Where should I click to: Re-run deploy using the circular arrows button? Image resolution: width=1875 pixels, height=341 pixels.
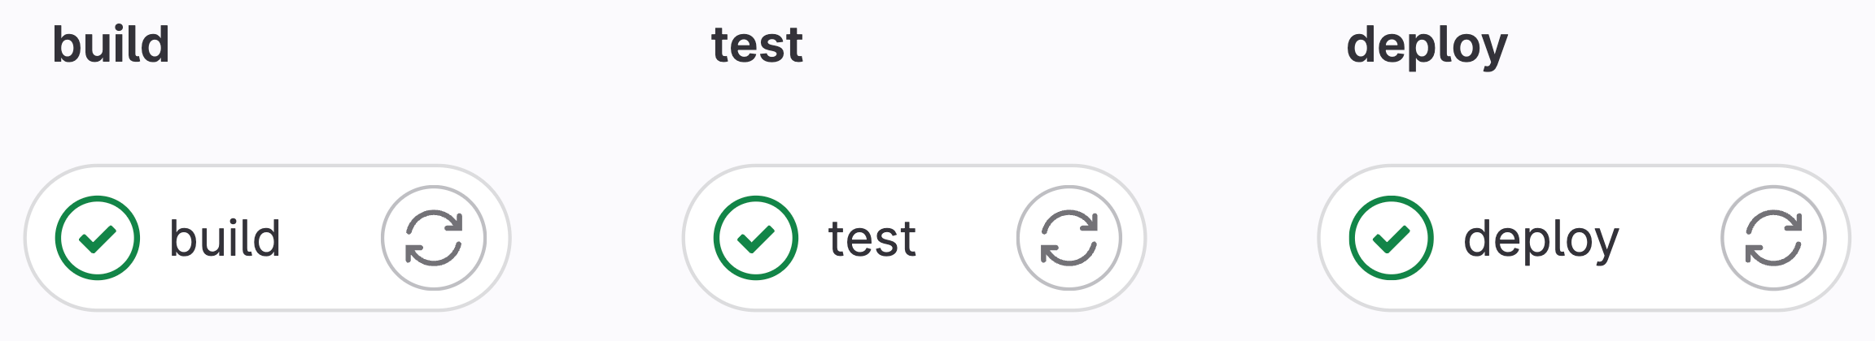click(x=1773, y=238)
